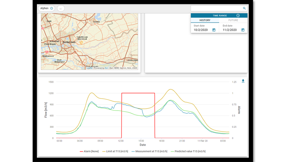Click the Gouda label on map

coord(96,22)
